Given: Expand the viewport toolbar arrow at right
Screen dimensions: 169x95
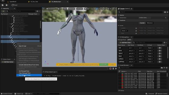Looking at the screenshot, I should (x=115, y=9).
